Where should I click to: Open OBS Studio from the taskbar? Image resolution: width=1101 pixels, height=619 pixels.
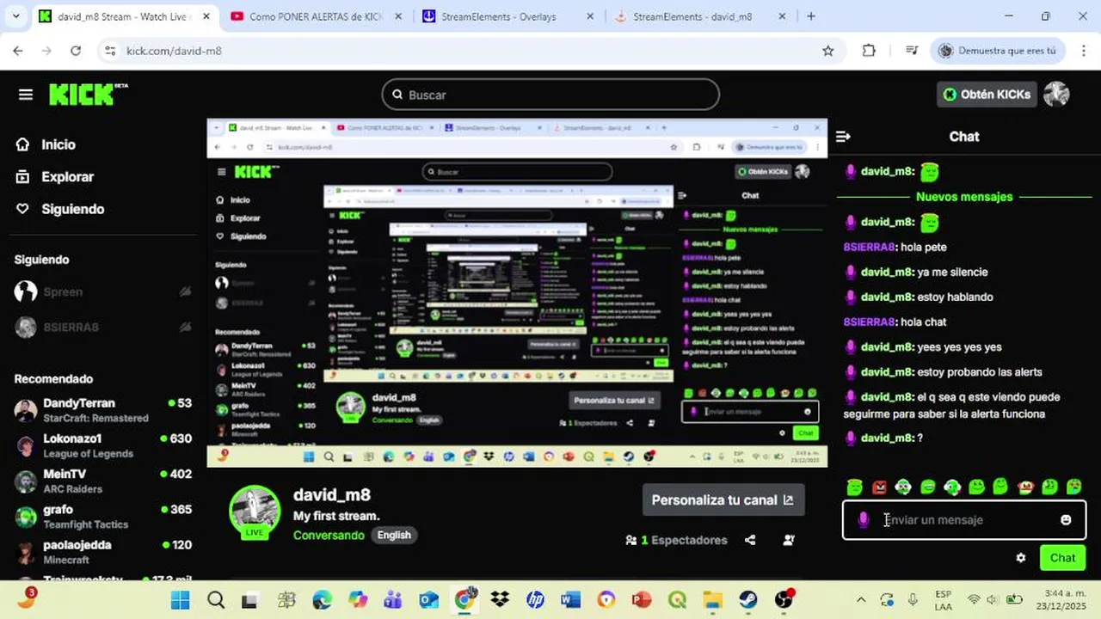[783, 600]
